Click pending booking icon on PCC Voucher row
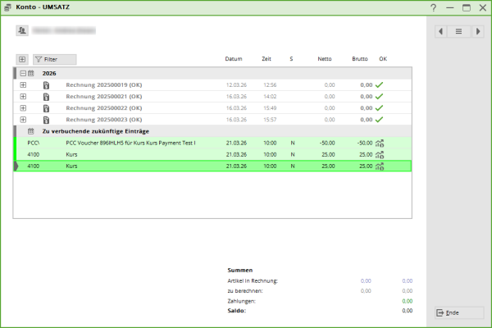 (x=380, y=143)
